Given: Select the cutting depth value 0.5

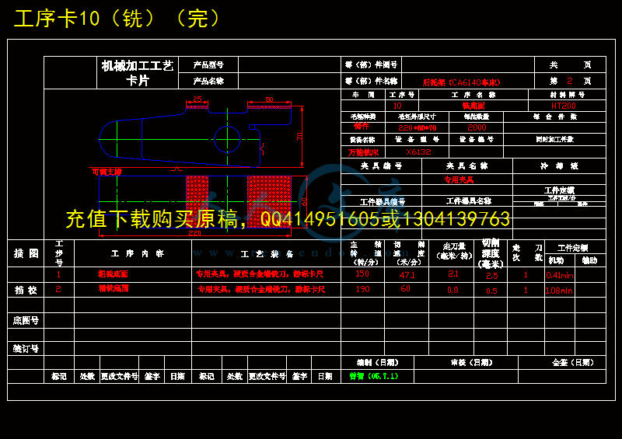Looking at the screenshot, I should [491, 291].
